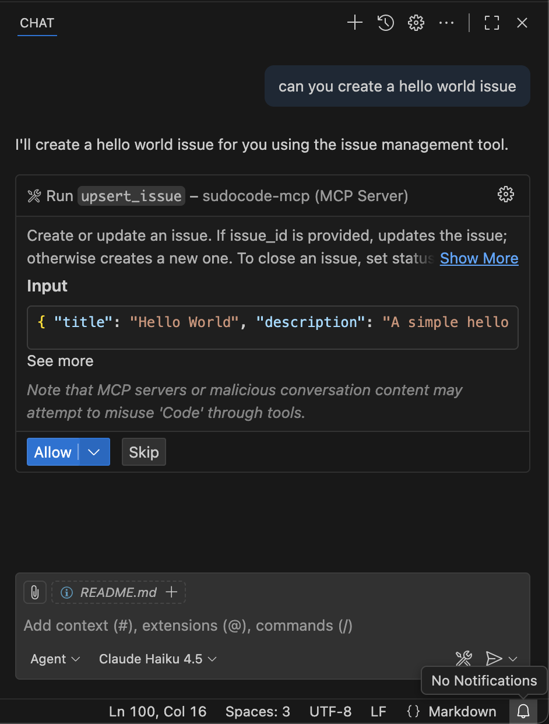Add another instructions file beside README.md
Image resolution: width=549 pixels, height=724 pixels.
[171, 592]
